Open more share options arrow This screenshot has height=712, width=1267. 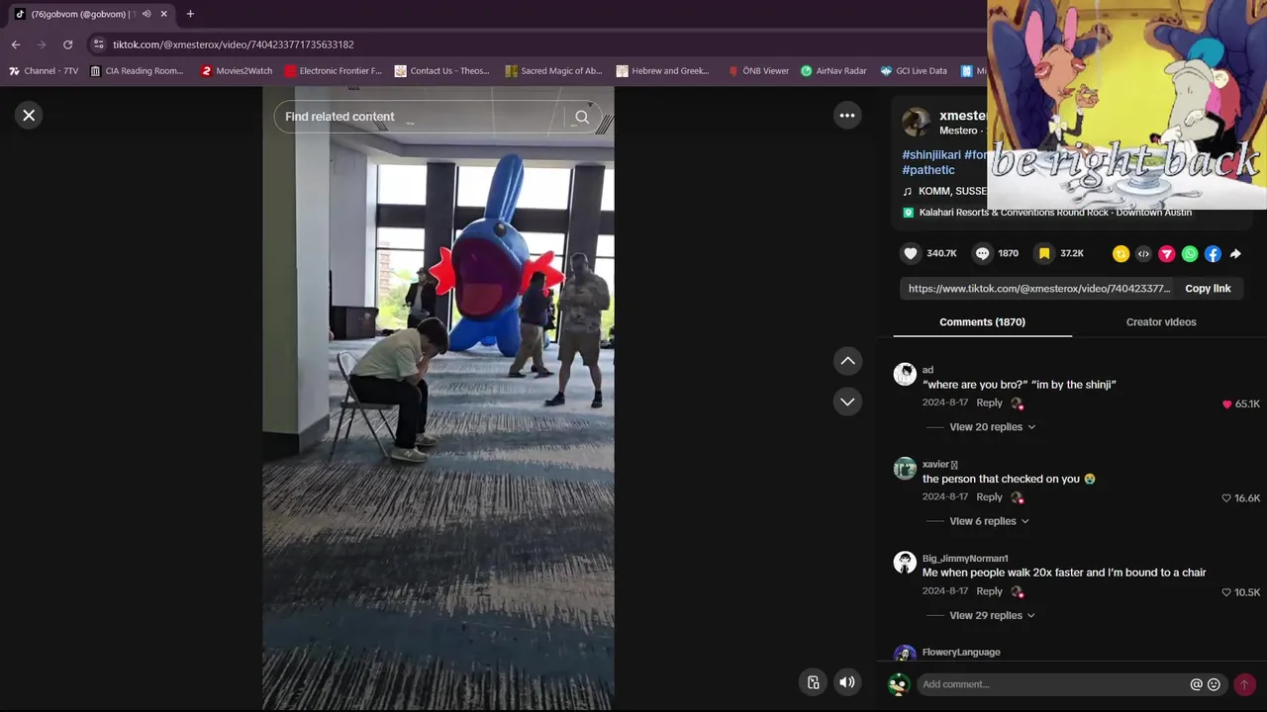point(1235,254)
